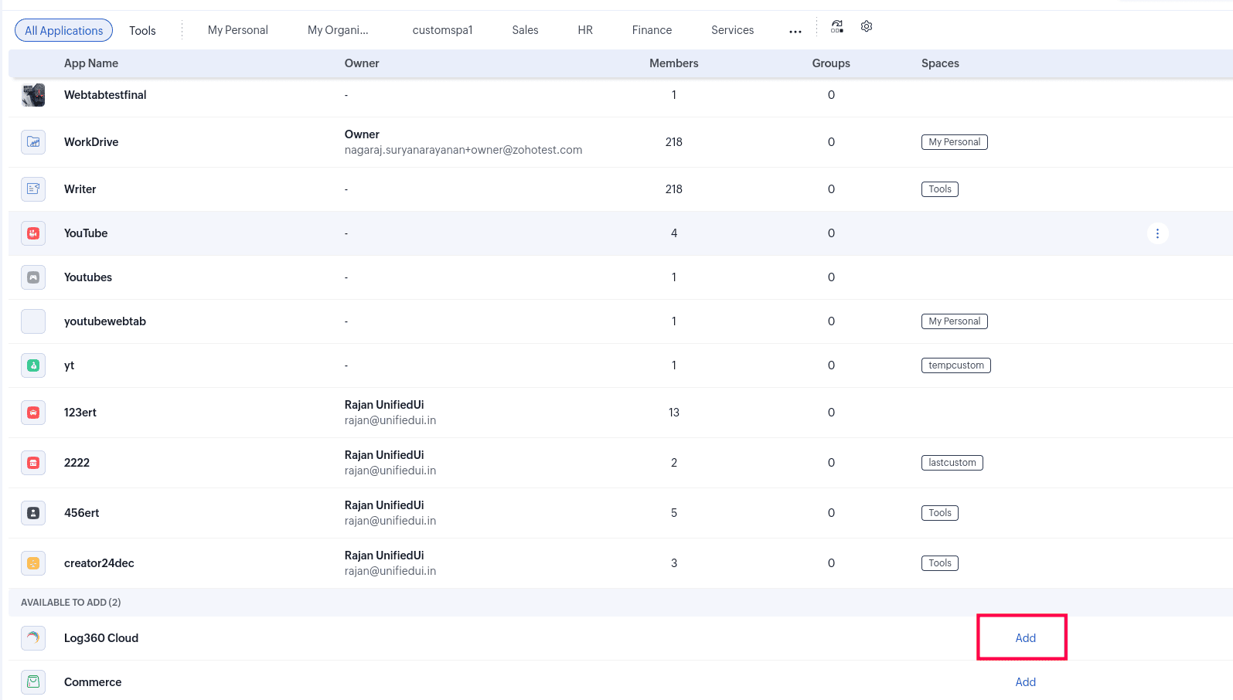Click the Commerce app icon
This screenshot has width=1233, height=700.
tap(33, 682)
